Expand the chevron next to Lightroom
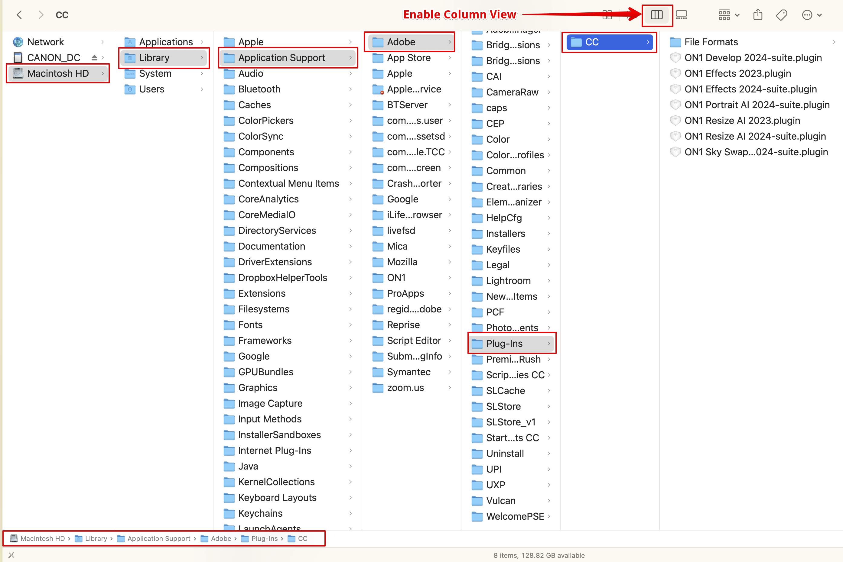The width and height of the screenshot is (843, 562). [x=548, y=281]
